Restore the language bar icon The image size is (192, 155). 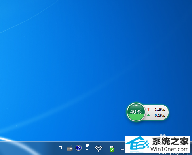[x=87, y=146]
